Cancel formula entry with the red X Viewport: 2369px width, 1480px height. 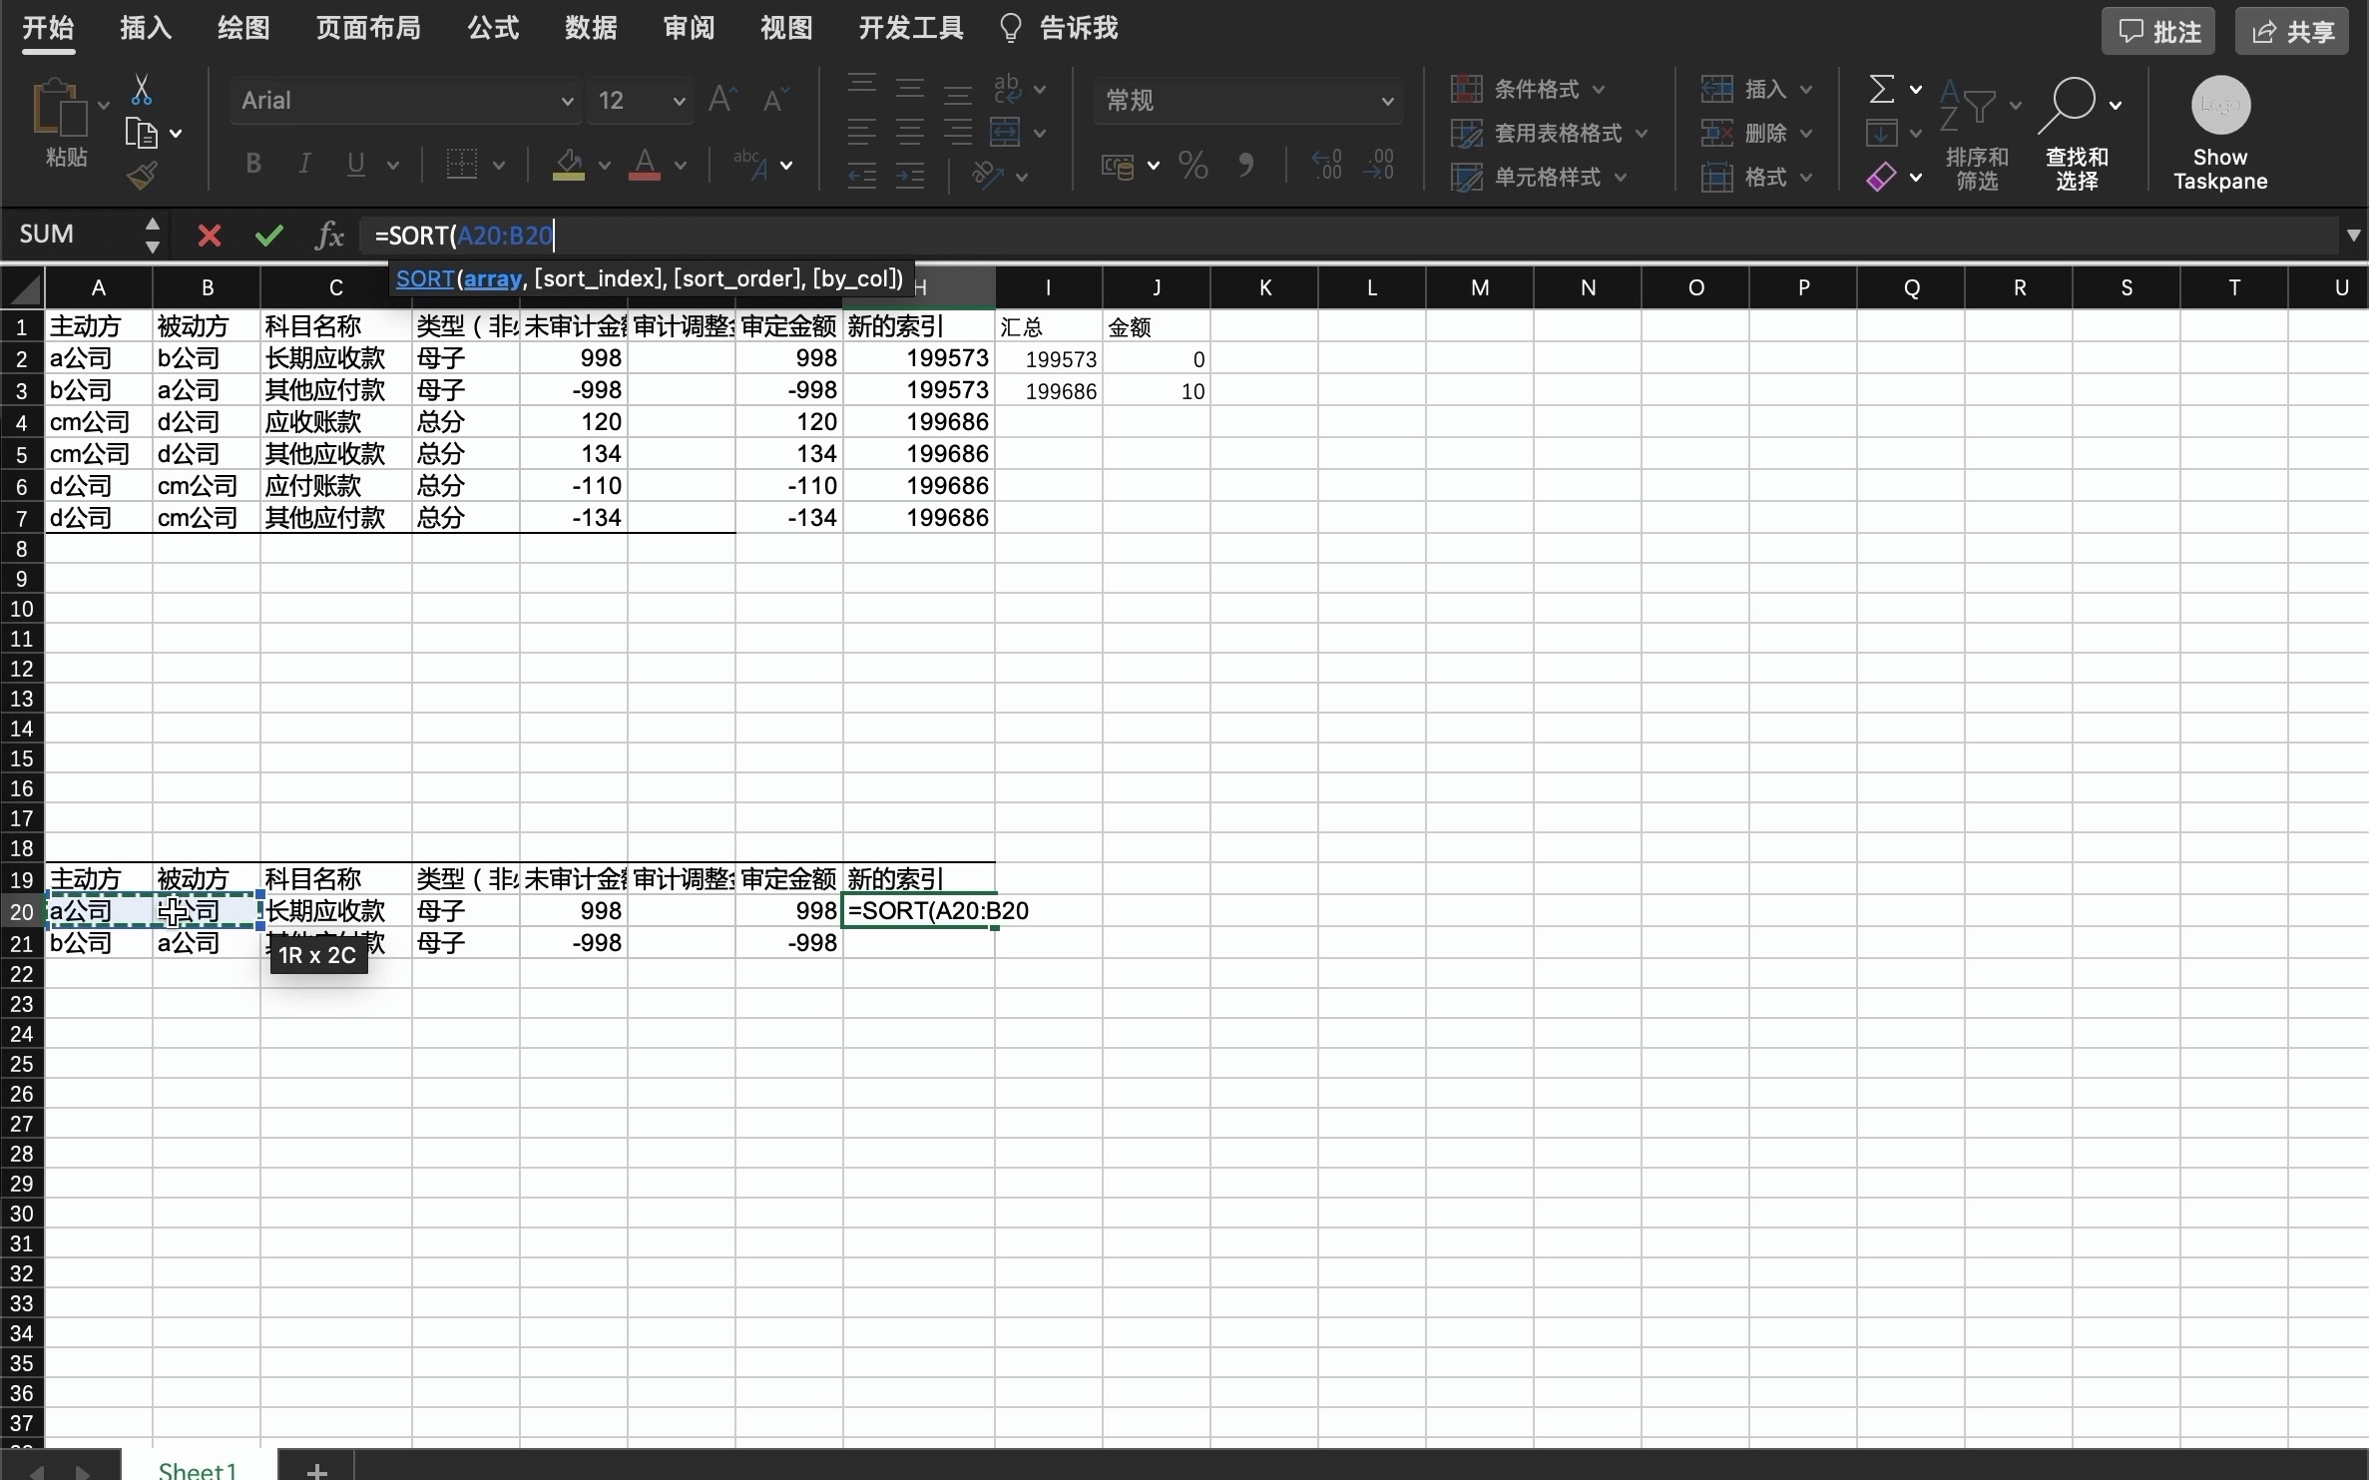(209, 236)
